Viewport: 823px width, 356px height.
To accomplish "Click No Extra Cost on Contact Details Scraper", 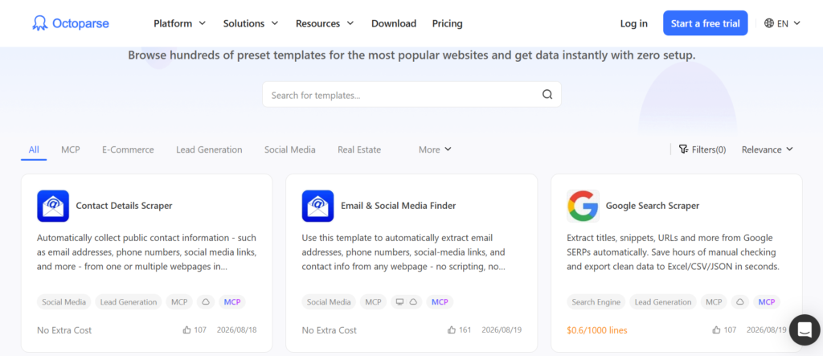I will (64, 330).
